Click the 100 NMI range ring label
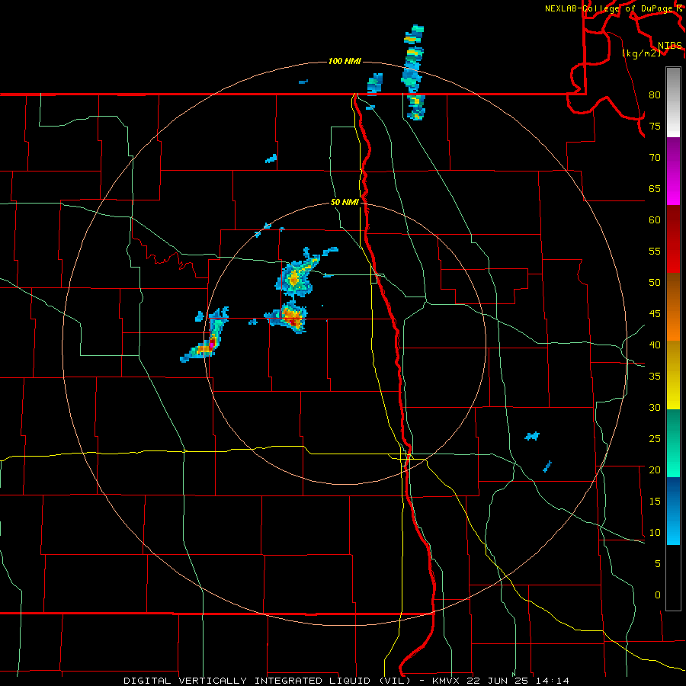This screenshot has width=686, height=686. pyautogui.click(x=345, y=61)
